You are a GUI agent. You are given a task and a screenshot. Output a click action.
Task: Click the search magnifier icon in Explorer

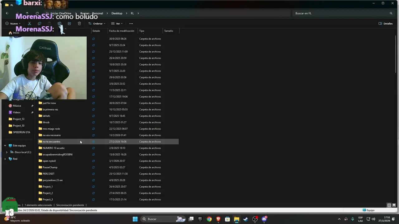point(391,13)
